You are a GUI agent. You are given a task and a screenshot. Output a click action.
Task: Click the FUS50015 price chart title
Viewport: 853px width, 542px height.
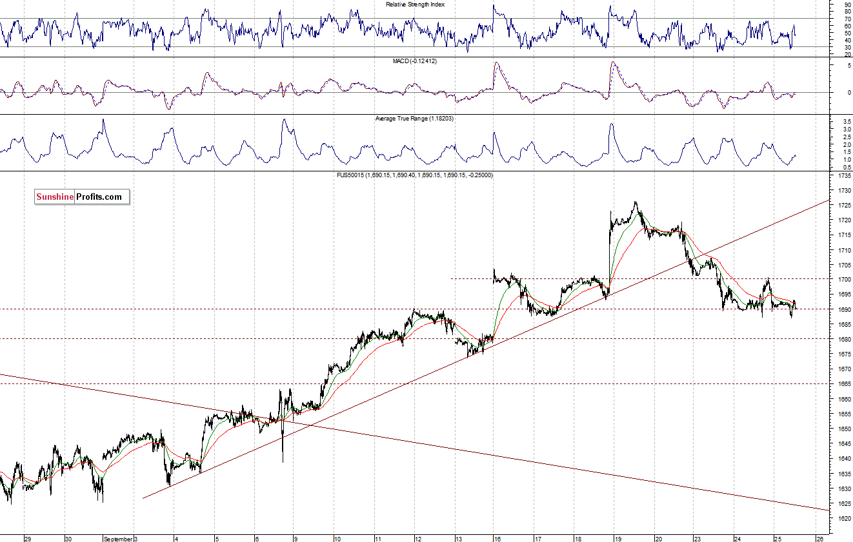click(414, 175)
